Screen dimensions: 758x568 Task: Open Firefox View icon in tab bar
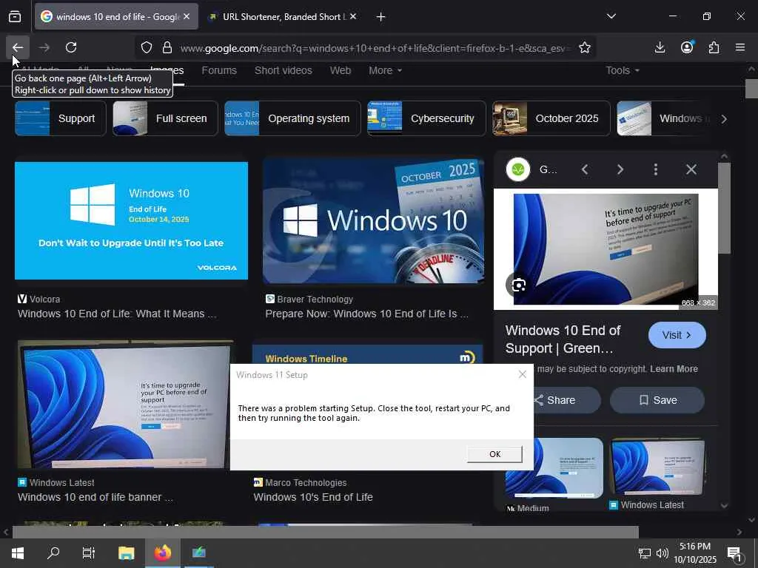pos(15,17)
